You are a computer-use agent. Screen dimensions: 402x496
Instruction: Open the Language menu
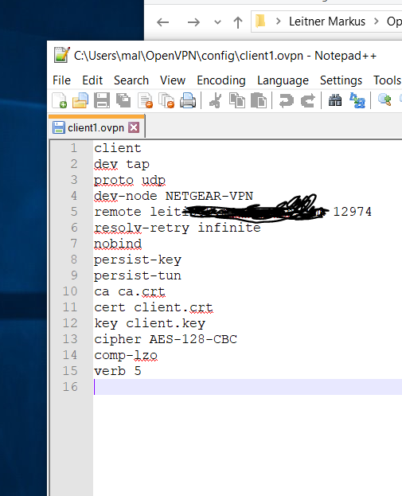pyautogui.click(x=283, y=80)
